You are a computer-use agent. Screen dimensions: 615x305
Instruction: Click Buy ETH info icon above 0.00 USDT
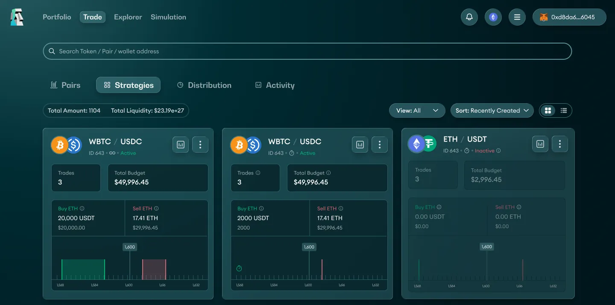click(439, 207)
